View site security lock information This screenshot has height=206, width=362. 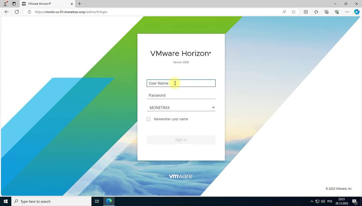click(x=30, y=12)
